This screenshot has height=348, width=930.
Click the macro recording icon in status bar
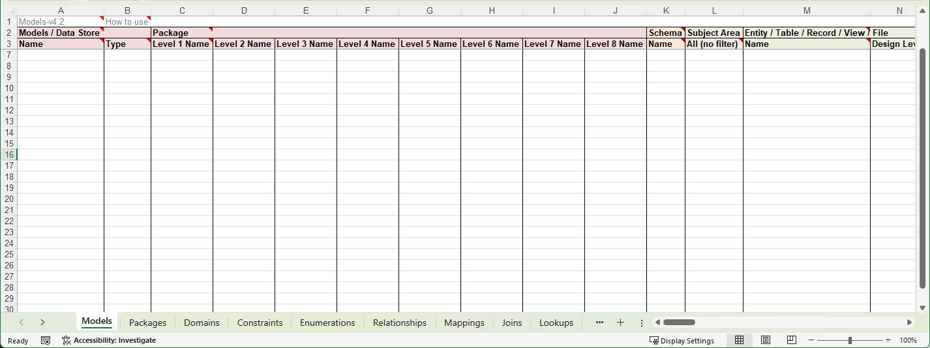click(x=46, y=340)
